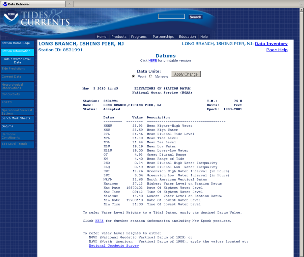304x257 pixels.
Task: Click the T.M. value 75 W
Action: (x=238, y=101)
